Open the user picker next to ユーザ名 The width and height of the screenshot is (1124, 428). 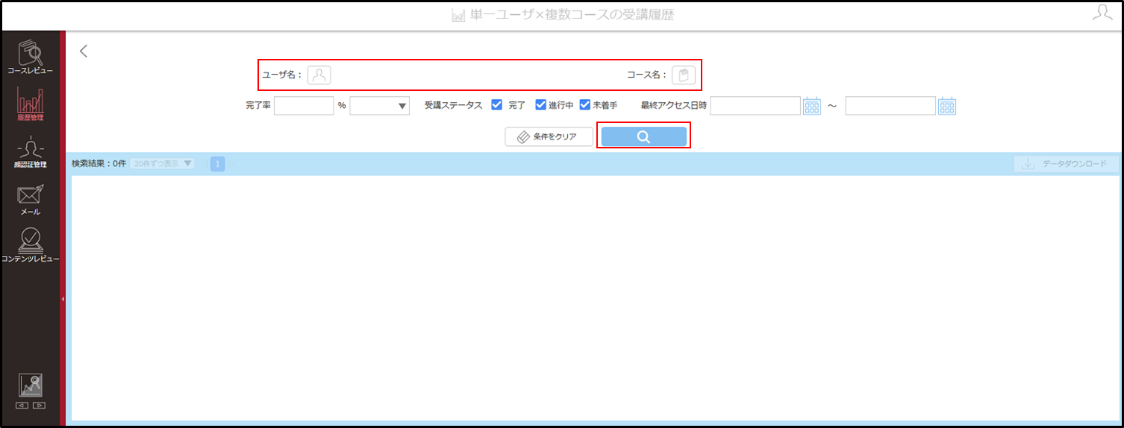click(x=319, y=75)
